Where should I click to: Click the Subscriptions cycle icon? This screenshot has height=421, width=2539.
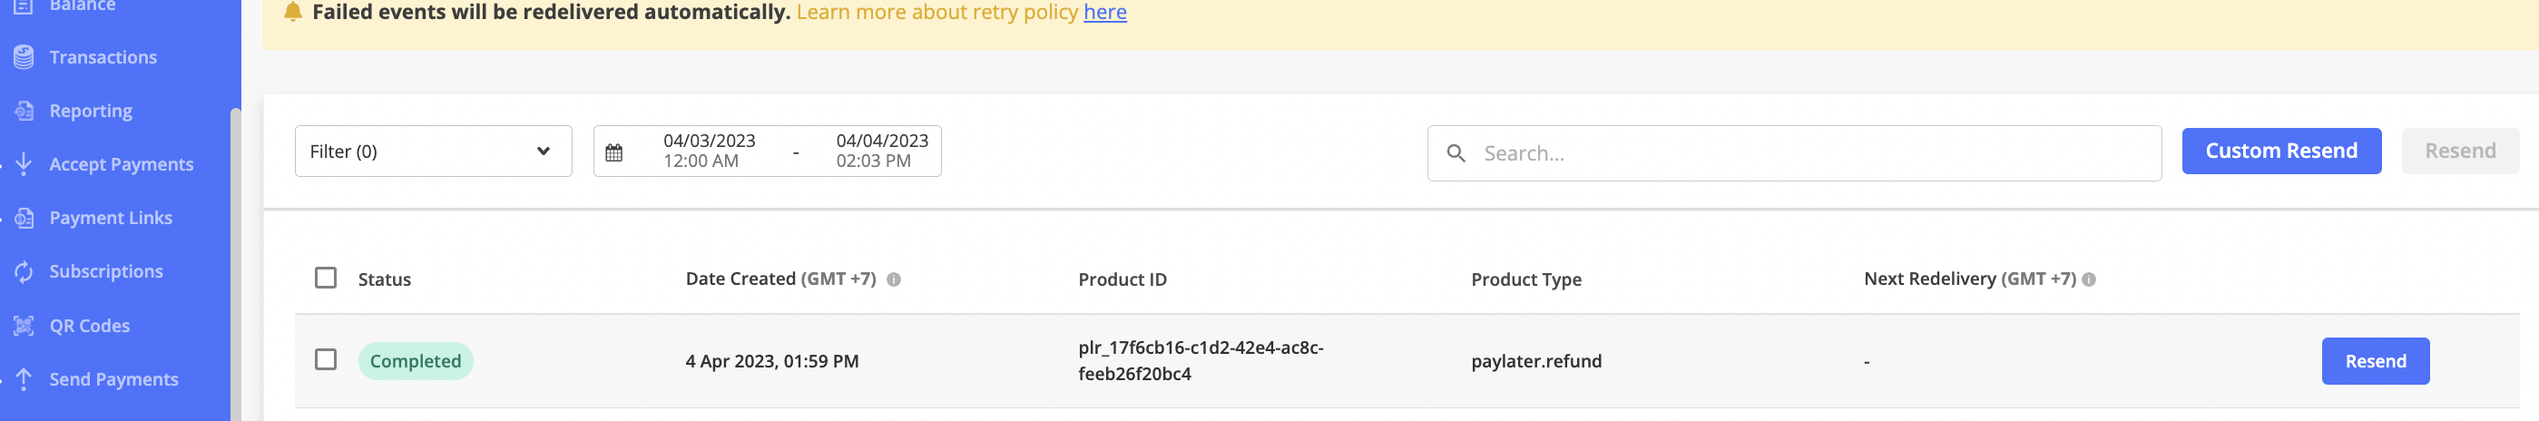pyautogui.click(x=24, y=271)
